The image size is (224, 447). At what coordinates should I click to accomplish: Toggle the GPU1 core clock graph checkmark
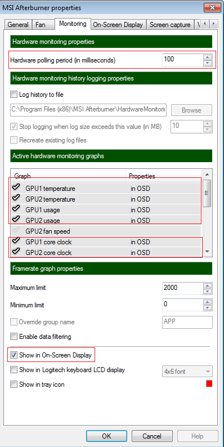pyautogui.click(x=16, y=241)
